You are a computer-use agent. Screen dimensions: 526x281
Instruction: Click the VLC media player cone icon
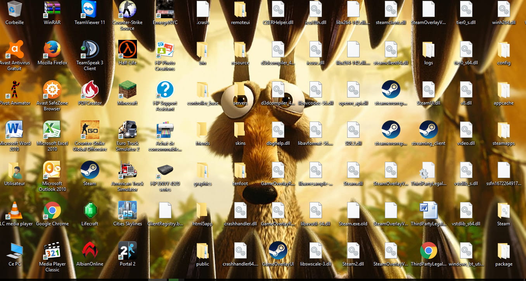click(15, 210)
